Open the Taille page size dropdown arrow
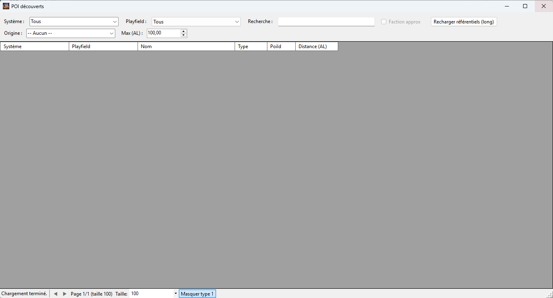This screenshot has height=298, width=553. (176, 294)
